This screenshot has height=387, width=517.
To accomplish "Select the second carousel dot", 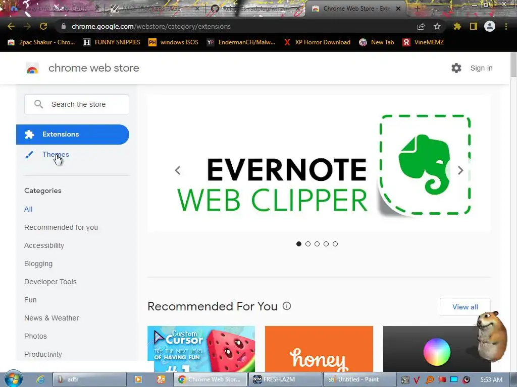I will click(x=308, y=244).
